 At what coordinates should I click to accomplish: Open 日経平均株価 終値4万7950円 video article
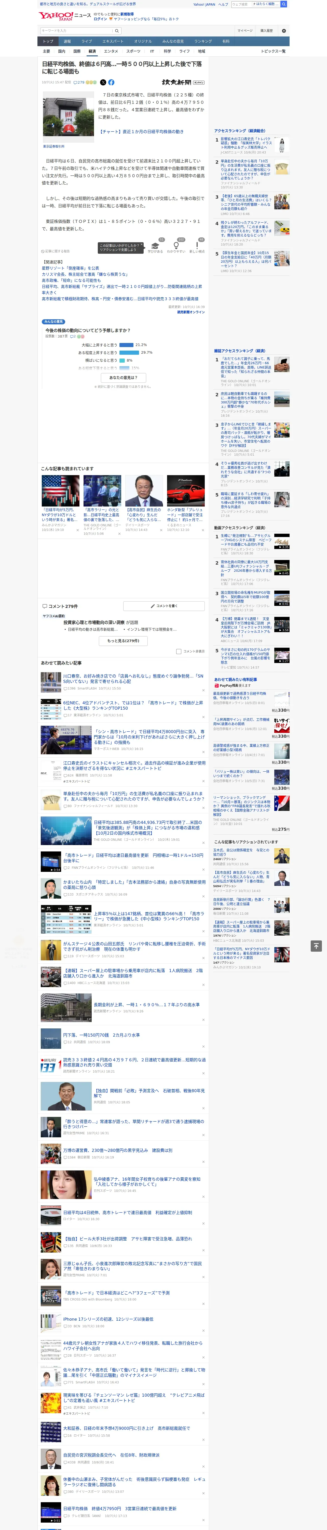120,1509
